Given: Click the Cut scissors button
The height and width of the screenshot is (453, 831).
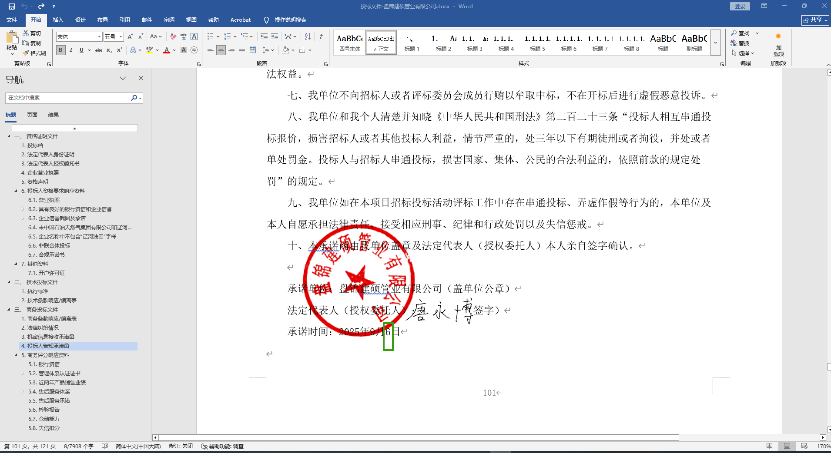Looking at the screenshot, I should [x=32, y=33].
